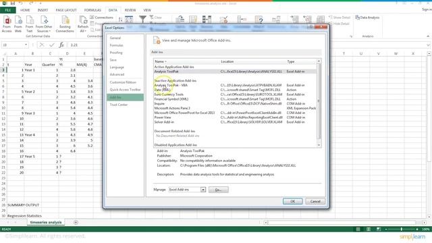Click the Data Validation icon
The image size is (432, 243).
pos(223,20)
